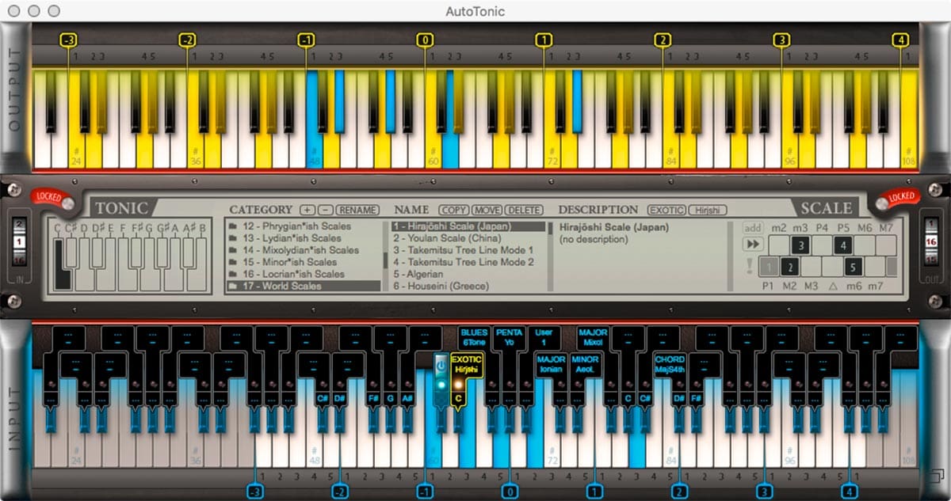Click the DELETE scale button
The width and height of the screenshot is (951, 501).
525,211
